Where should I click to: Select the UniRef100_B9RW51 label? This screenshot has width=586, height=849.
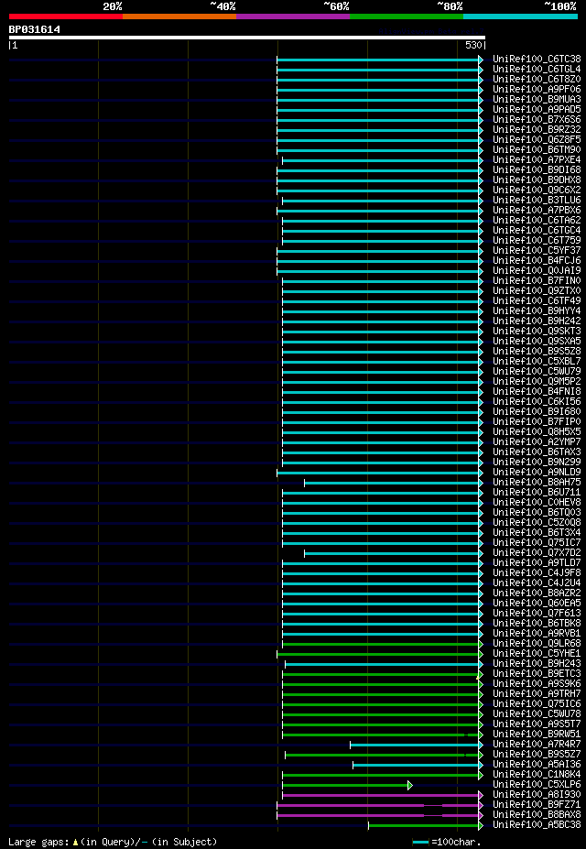click(537, 735)
